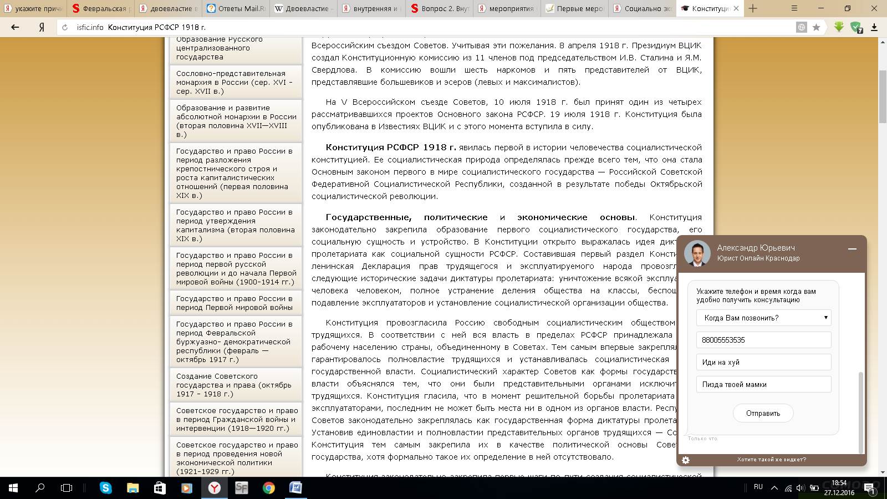Open the green download-arrow extension
Viewport: 887px width, 499px height.
[839, 27]
